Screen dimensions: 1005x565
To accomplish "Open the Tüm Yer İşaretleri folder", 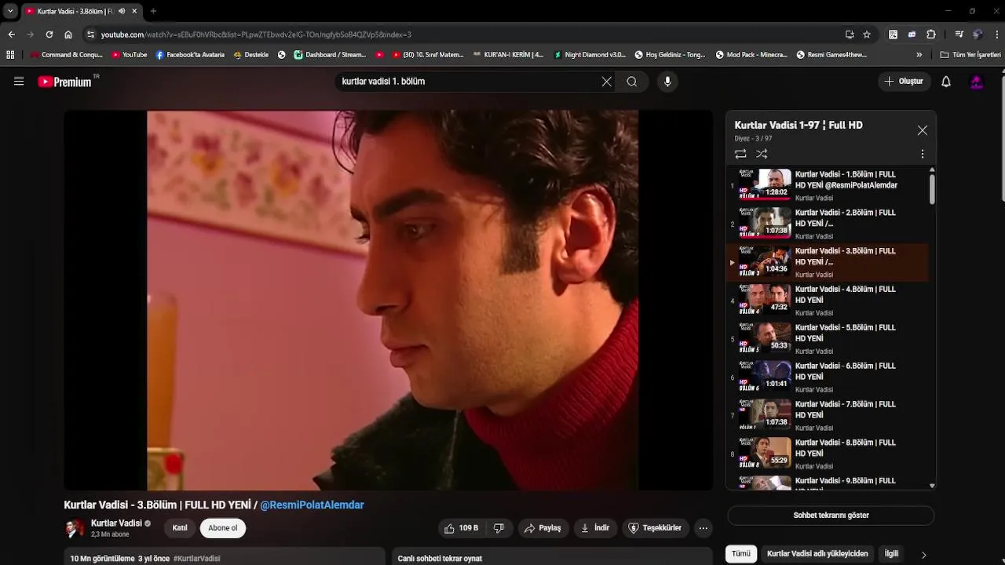I will pyautogui.click(x=970, y=55).
